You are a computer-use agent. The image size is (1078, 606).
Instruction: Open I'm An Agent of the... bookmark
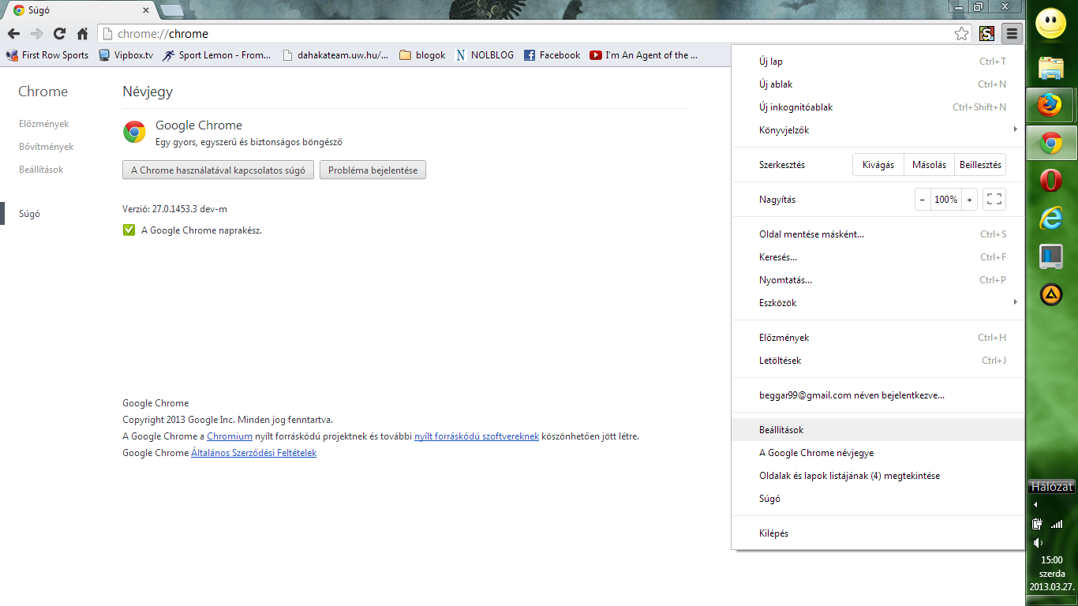click(644, 55)
